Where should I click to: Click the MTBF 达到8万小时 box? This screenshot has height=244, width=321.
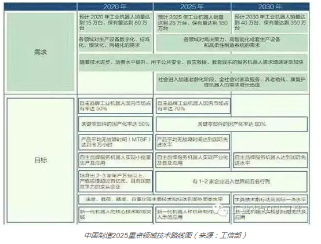[115, 142]
